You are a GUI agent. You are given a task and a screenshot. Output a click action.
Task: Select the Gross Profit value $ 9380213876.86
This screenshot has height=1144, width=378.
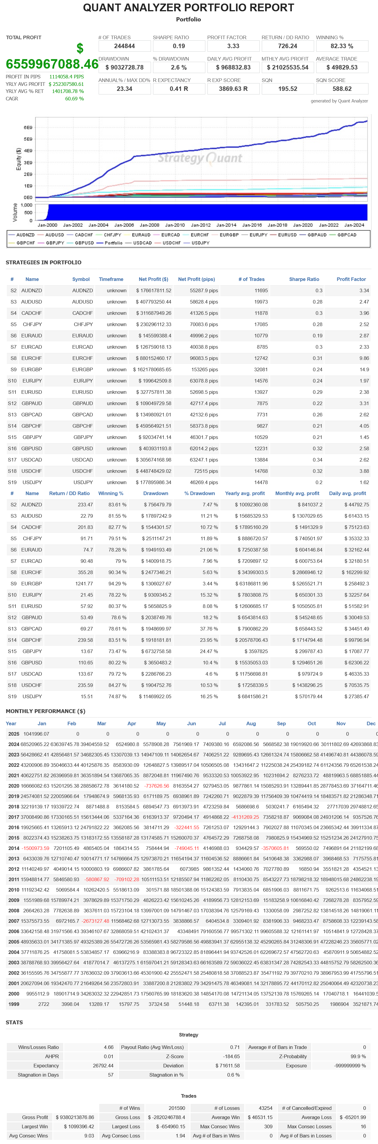pos(75,1117)
